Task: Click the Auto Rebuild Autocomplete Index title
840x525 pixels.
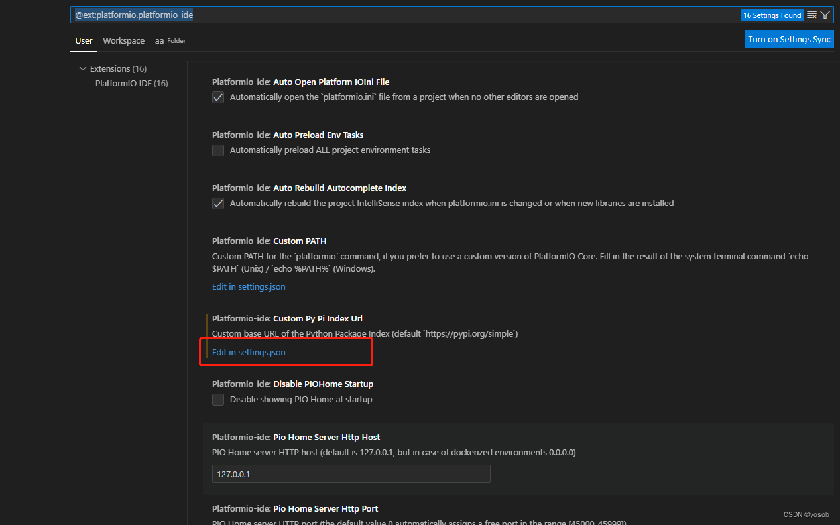Action: [309, 188]
